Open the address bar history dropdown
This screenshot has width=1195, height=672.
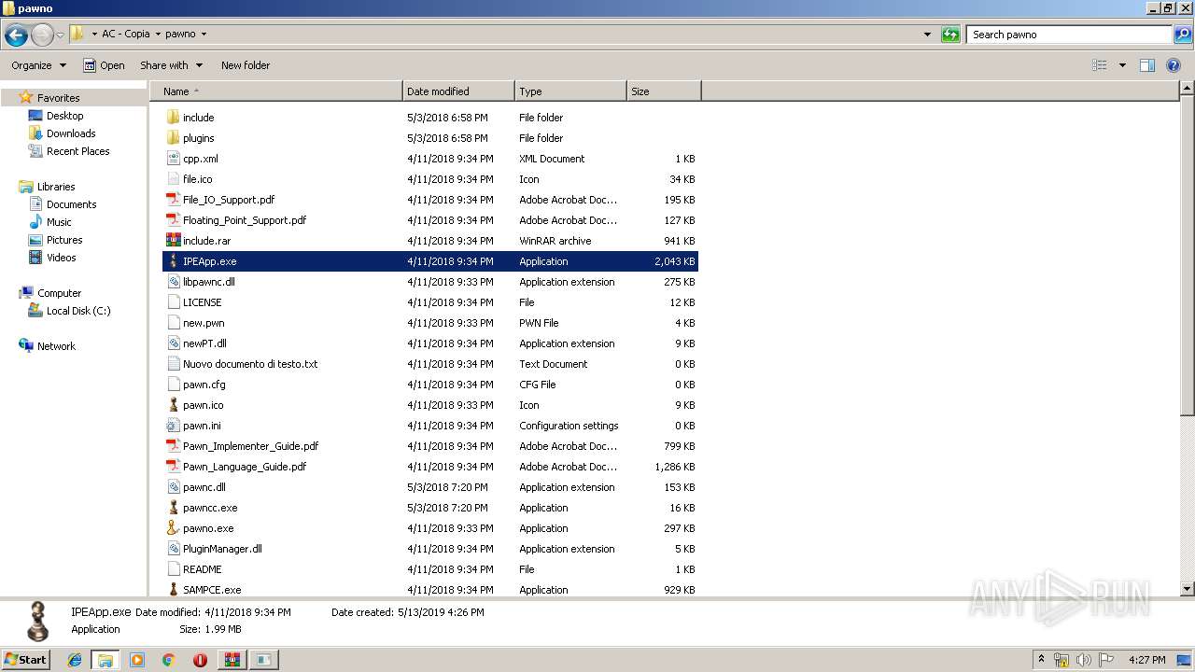(927, 35)
